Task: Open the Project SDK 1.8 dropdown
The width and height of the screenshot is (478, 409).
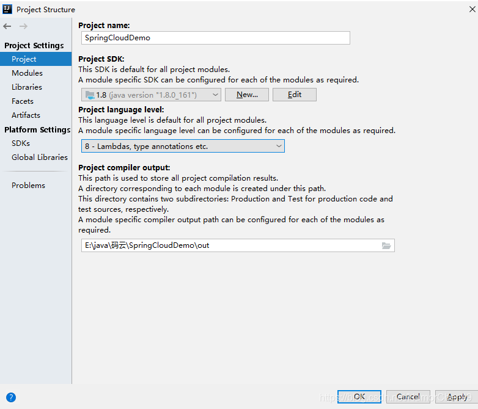Action: (151, 95)
